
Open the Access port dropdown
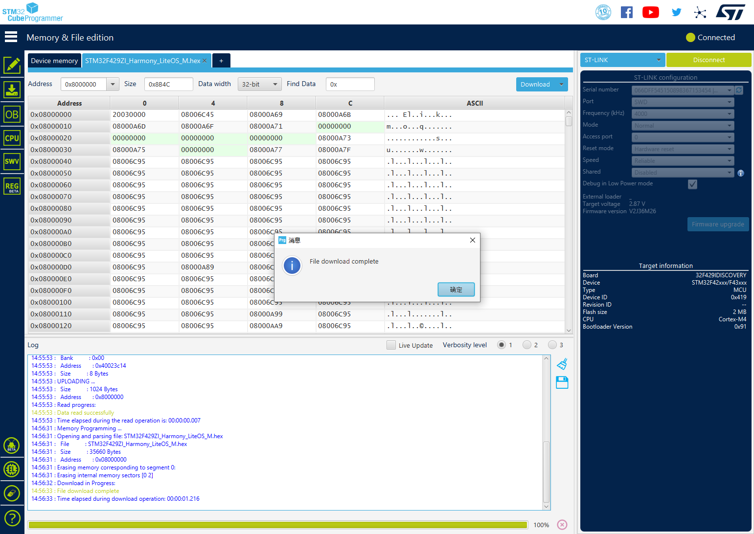[683, 137]
